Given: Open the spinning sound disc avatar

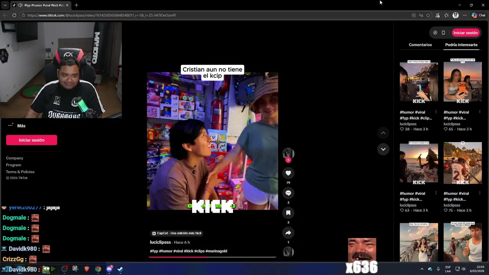Looking at the screenshot, I should (288, 252).
